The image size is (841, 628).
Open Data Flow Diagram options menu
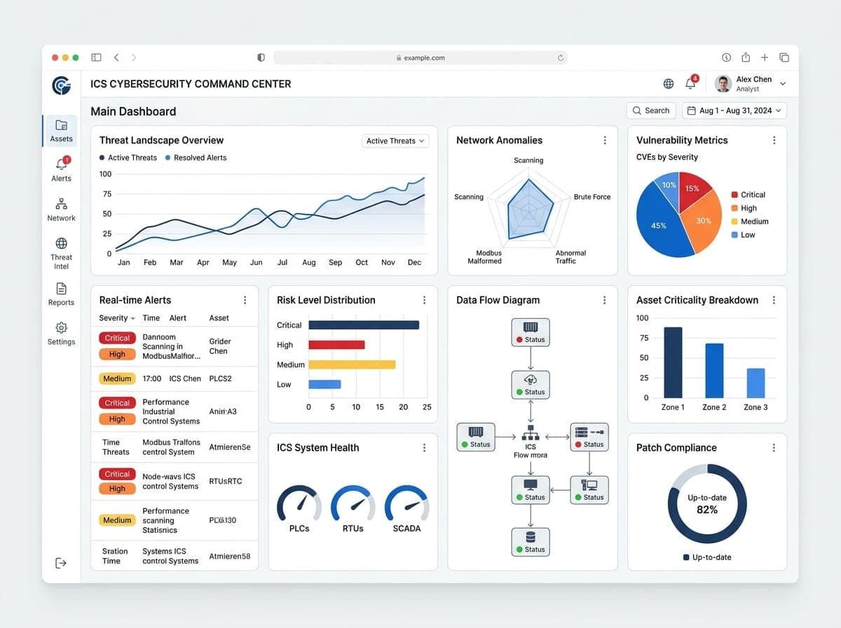[605, 300]
